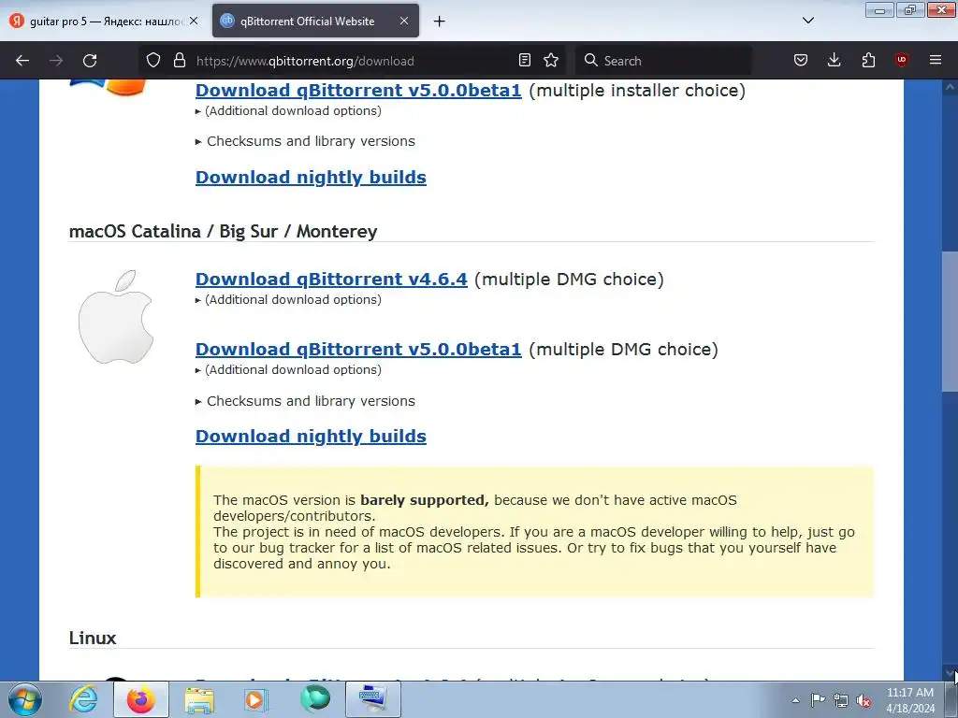
Task: Open the tracking protection shield icon
Action: pos(153,61)
